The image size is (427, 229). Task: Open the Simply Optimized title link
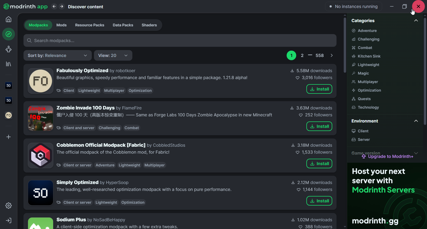pos(77,182)
